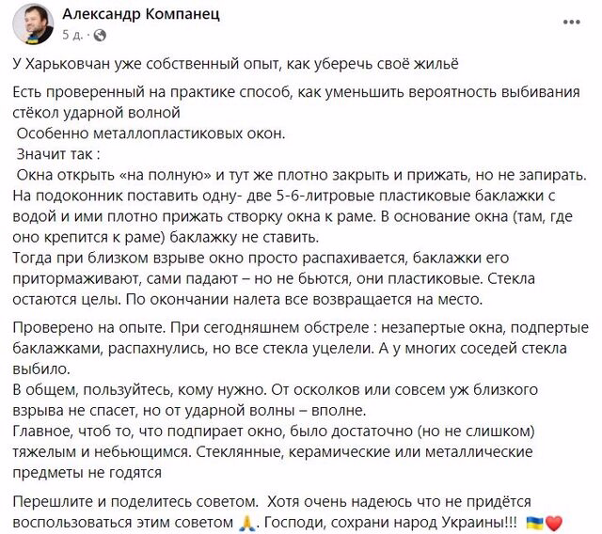
Task: Click the line starting 'Окна открыть «на полную»'
Action: (301, 176)
